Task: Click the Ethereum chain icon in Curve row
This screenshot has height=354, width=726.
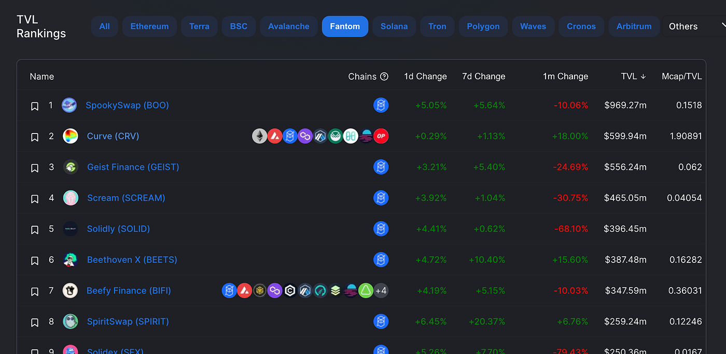Action: coord(260,136)
